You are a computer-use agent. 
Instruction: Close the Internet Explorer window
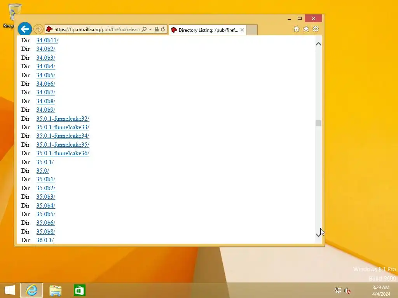coord(314,19)
